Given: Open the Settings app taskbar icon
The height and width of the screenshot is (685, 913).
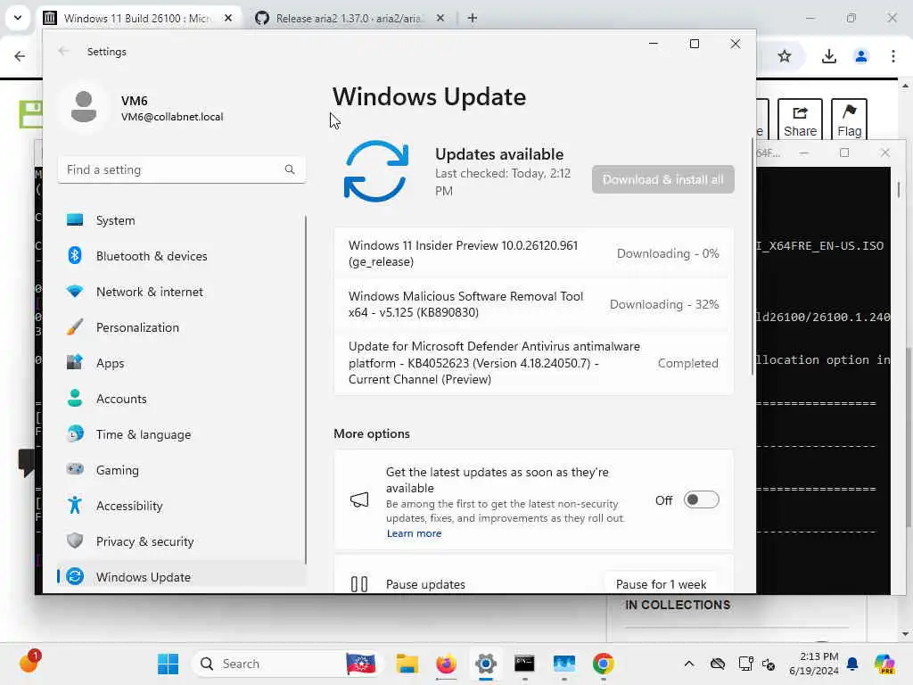Looking at the screenshot, I should [x=486, y=664].
